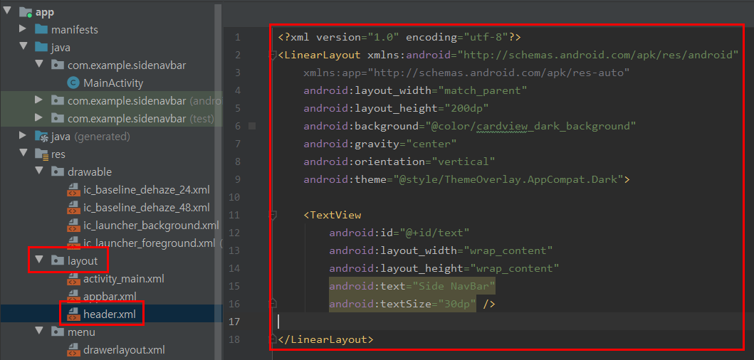Click the java source folder icon

(x=41, y=47)
